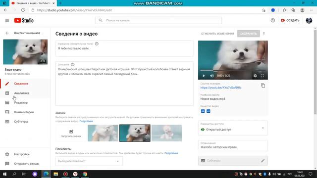Click Подробнее link under Плейлисты

171,153
